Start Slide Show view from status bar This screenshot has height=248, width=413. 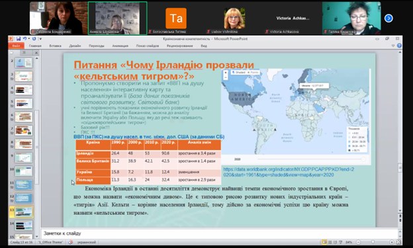tap(341, 242)
